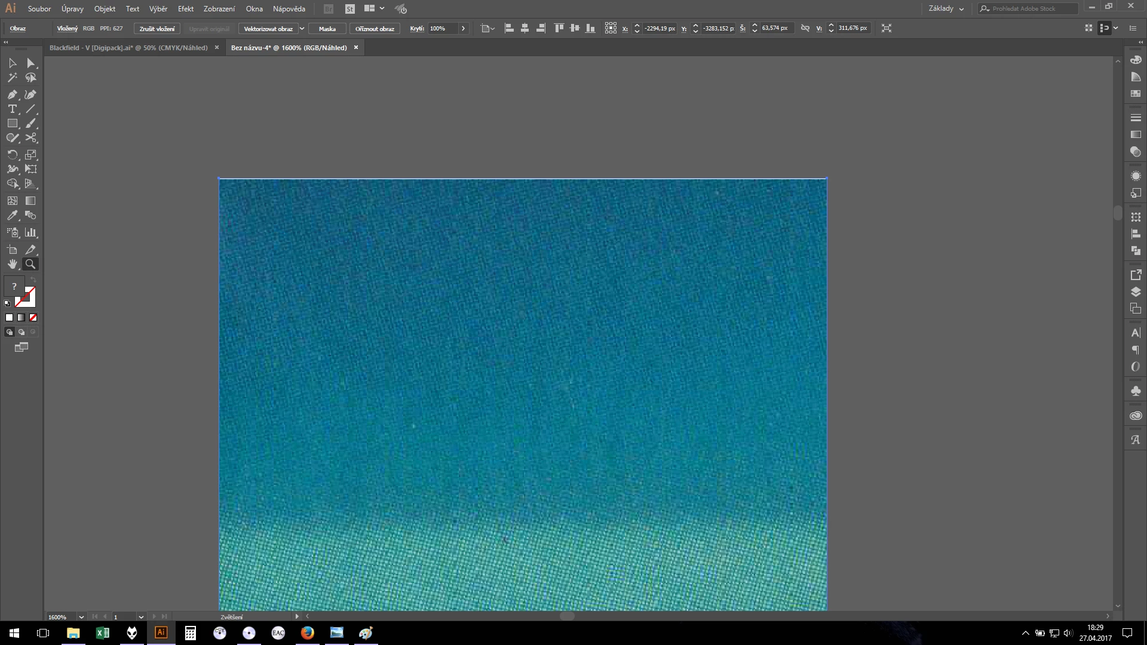The width and height of the screenshot is (1147, 645).
Task: Click the Fill color swatch
Action: [x=14, y=286]
